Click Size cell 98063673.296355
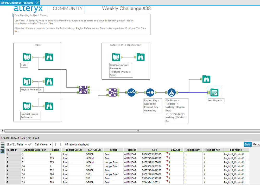This screenshot has height=185, width=260. click(154, 154)
